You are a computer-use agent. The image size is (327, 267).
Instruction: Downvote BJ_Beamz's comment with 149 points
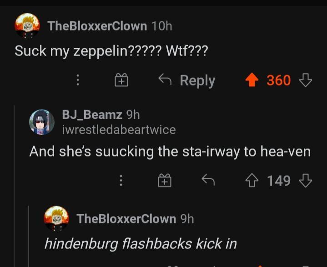(x=305, y=181)
